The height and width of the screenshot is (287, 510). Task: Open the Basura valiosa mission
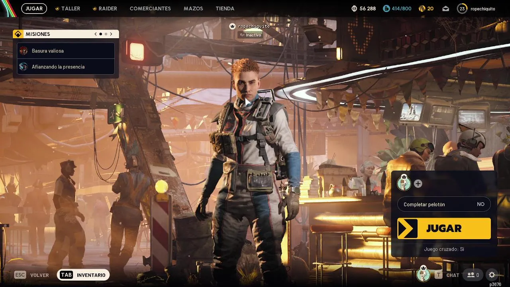[66, 51]
